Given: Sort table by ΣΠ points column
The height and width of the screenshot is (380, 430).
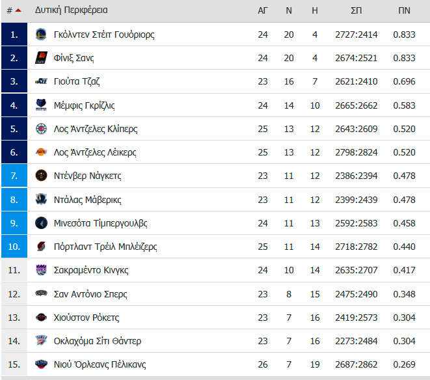Looking at the screenshot, I should pos(356,10).
